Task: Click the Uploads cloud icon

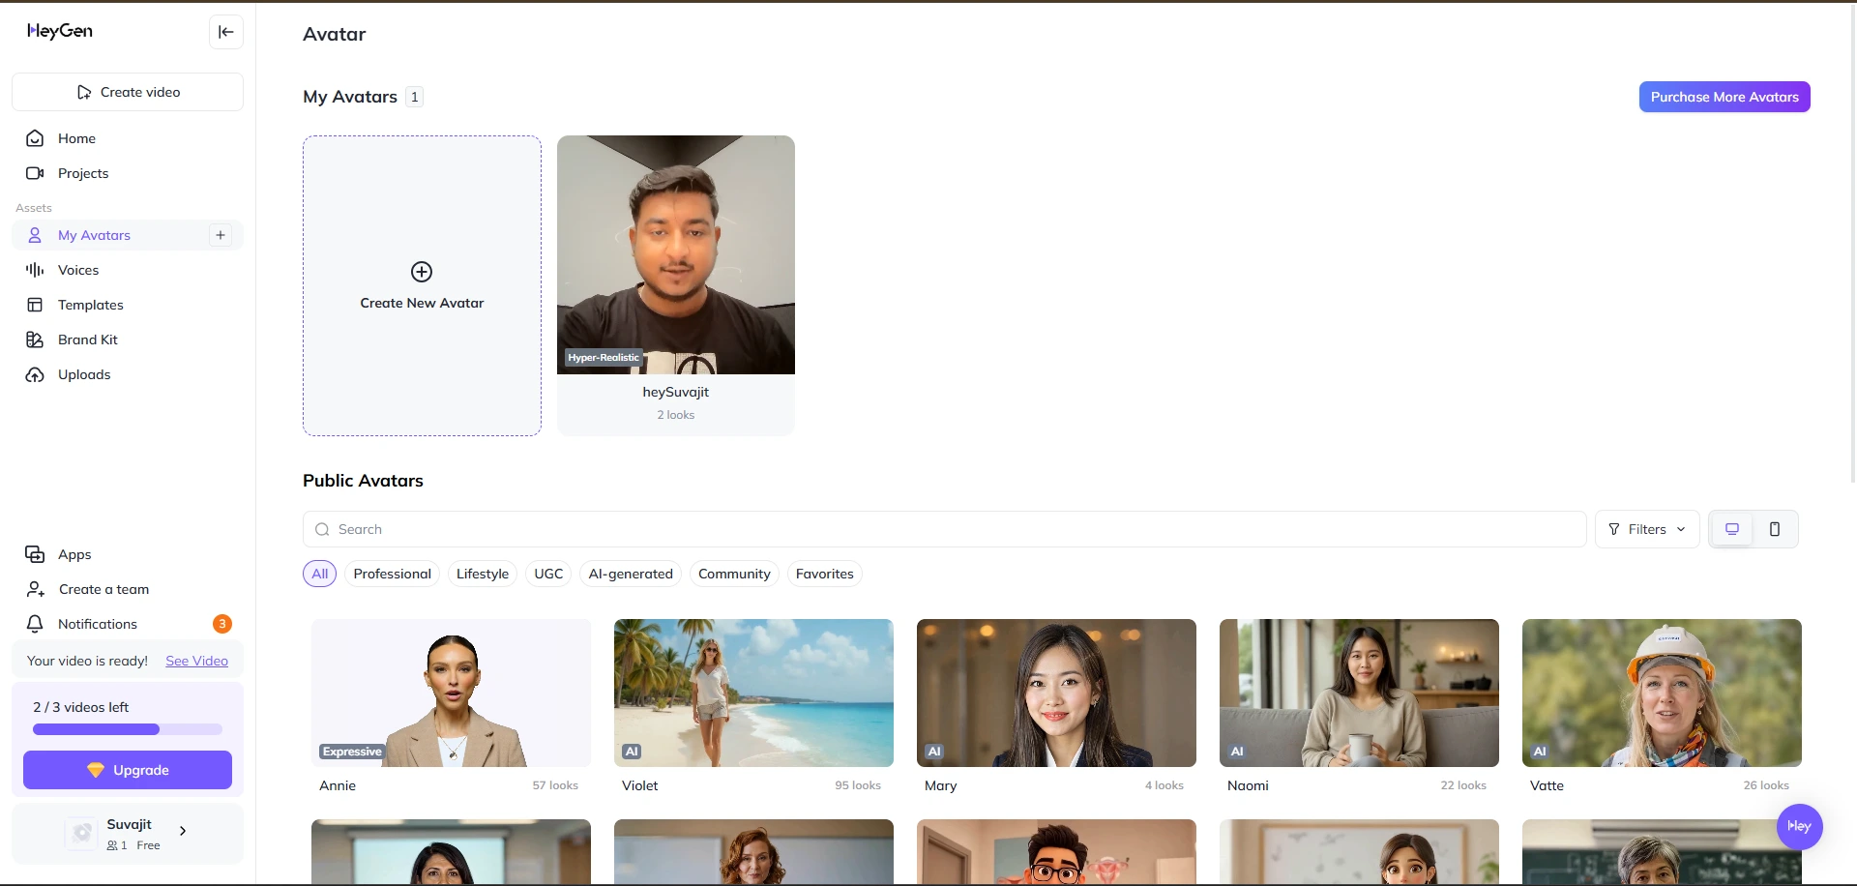Action: (35, 374)
